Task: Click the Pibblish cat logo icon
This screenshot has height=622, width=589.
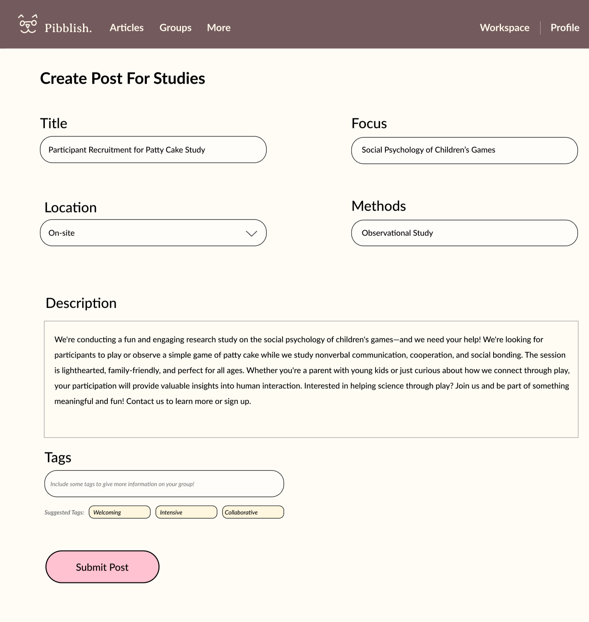Action: pyautogui.click(x=28, y=24)
